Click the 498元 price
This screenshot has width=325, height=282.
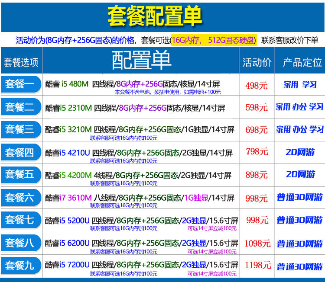[x=257, y=86]
